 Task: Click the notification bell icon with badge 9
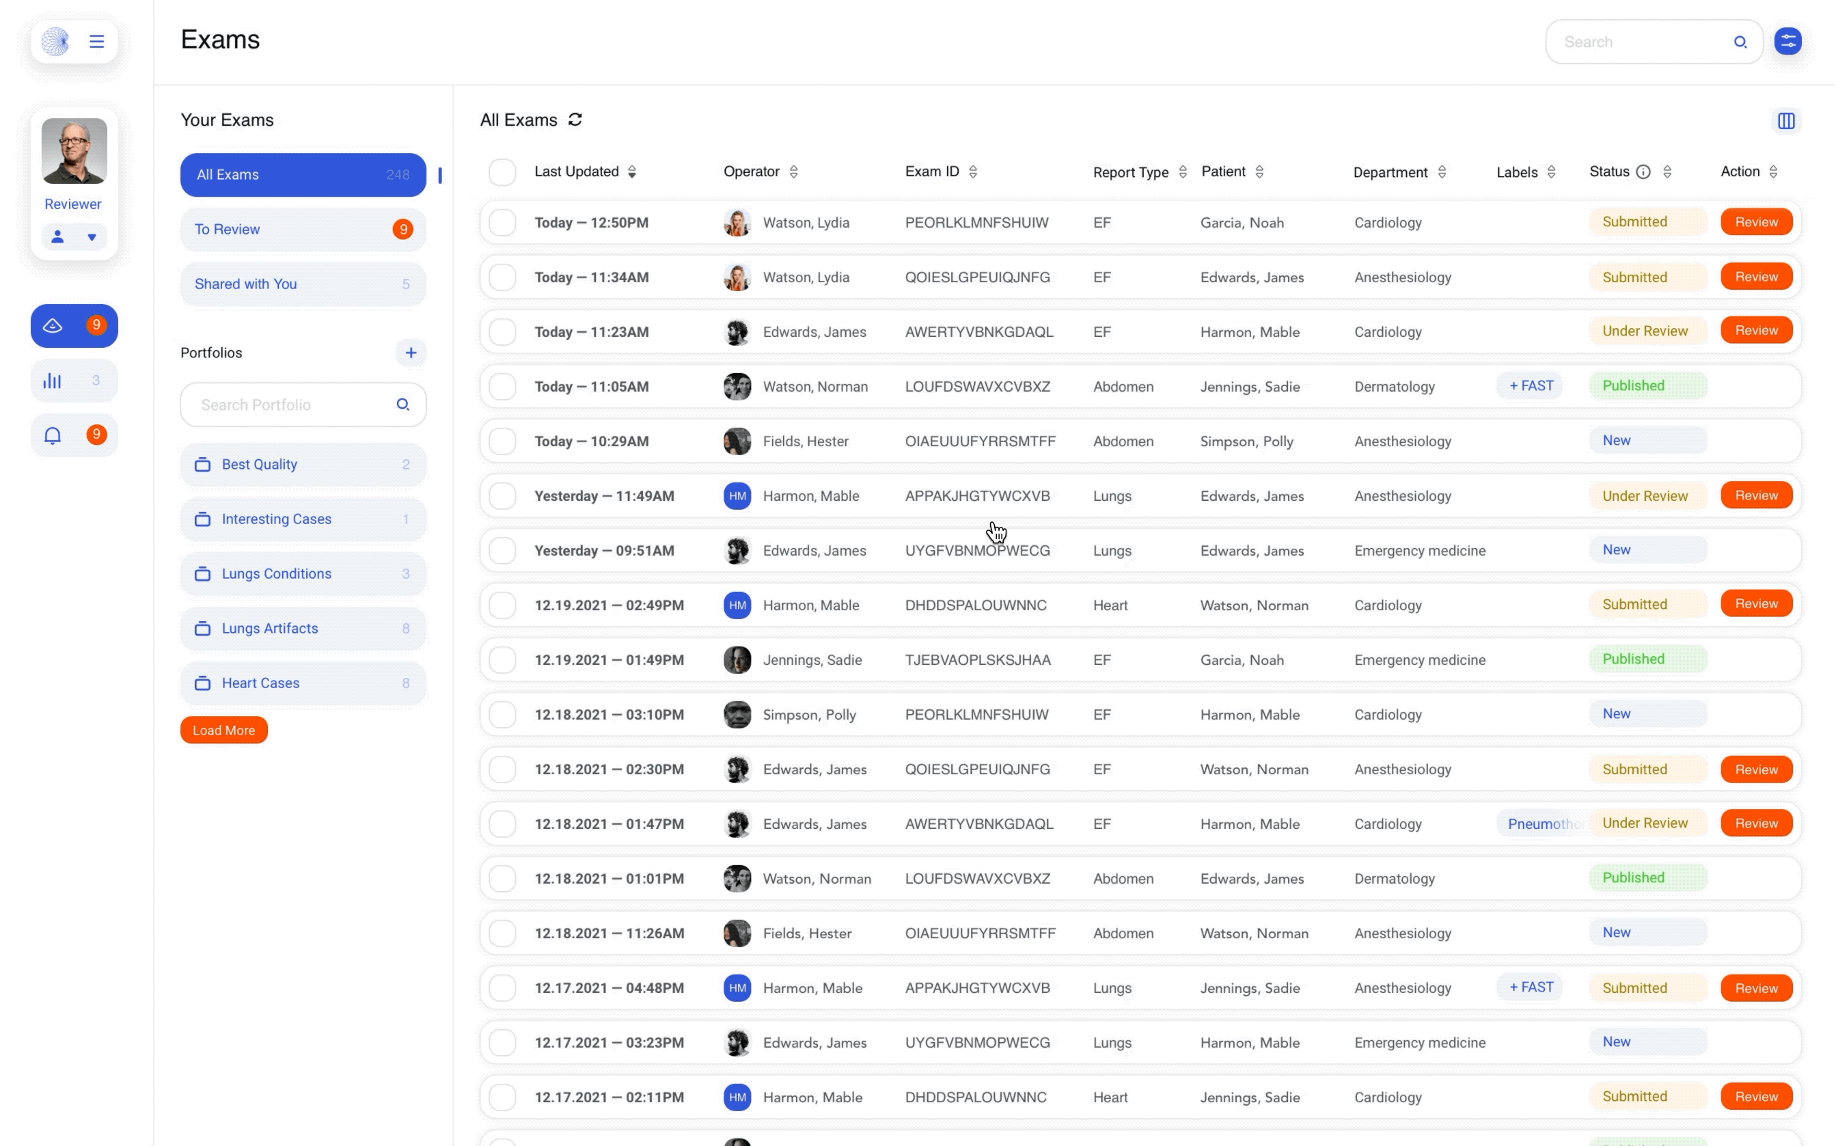53,435
